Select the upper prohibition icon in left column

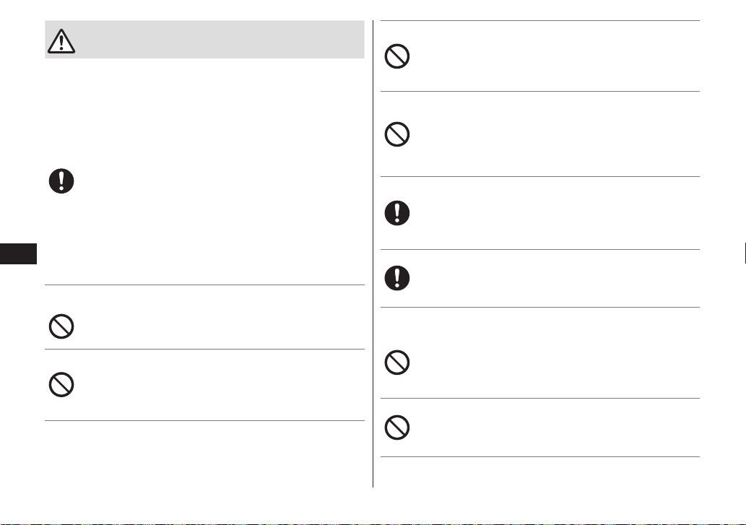point(61,326)
